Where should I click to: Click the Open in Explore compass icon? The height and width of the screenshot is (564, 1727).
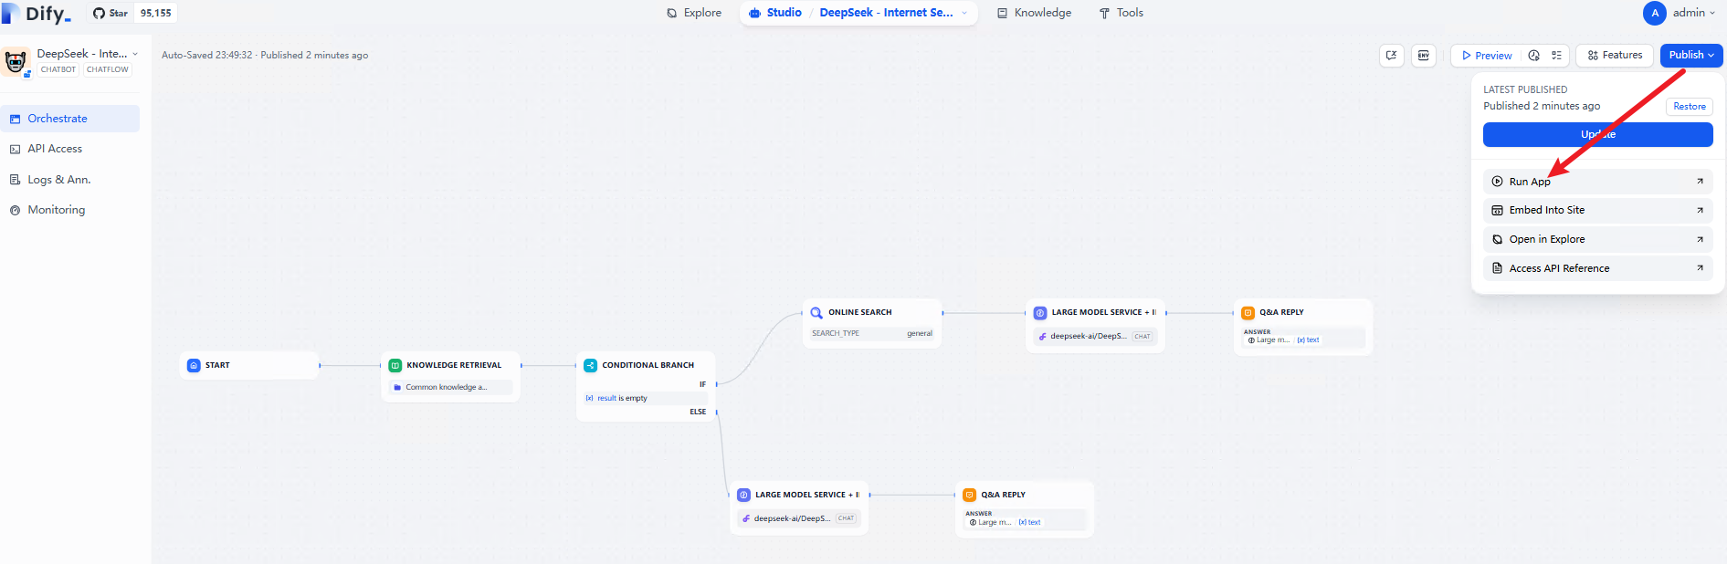1497,239
